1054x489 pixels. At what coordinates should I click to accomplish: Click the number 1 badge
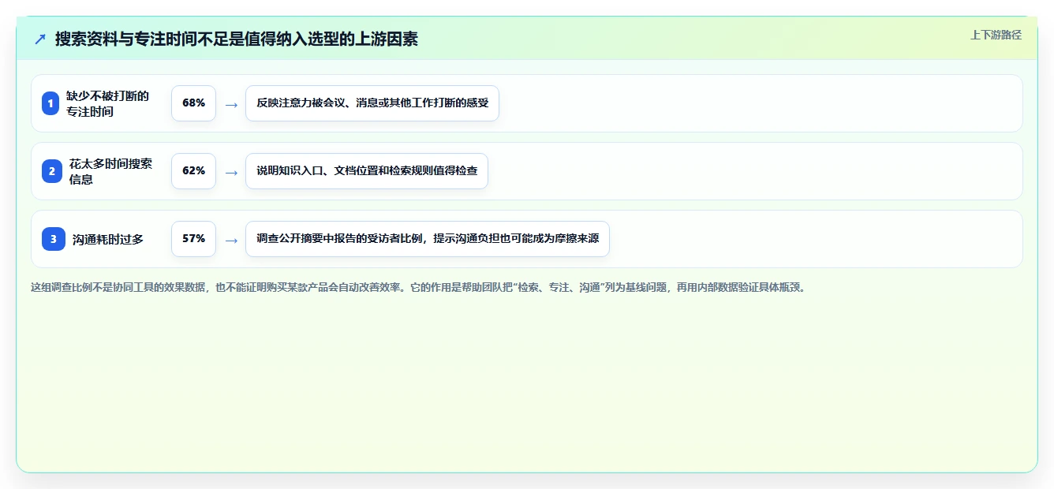coord(50,103)
